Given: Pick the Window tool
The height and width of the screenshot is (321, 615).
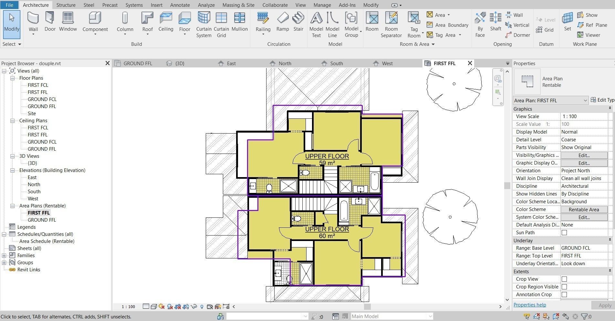Looking at the screenshot, I should pos(68,22).
